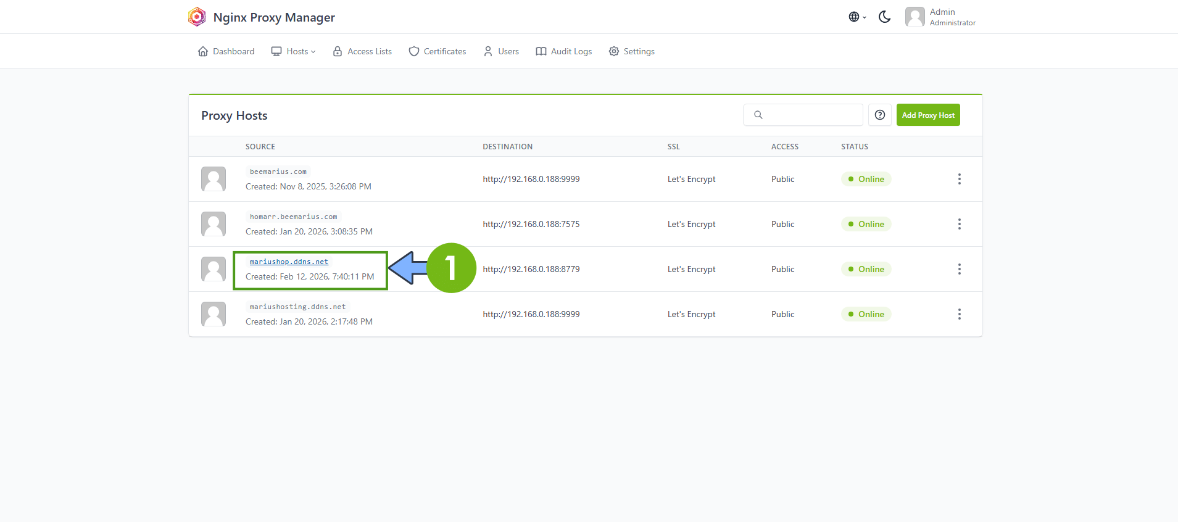Click the DESTINATION column header

pos(508,147)
